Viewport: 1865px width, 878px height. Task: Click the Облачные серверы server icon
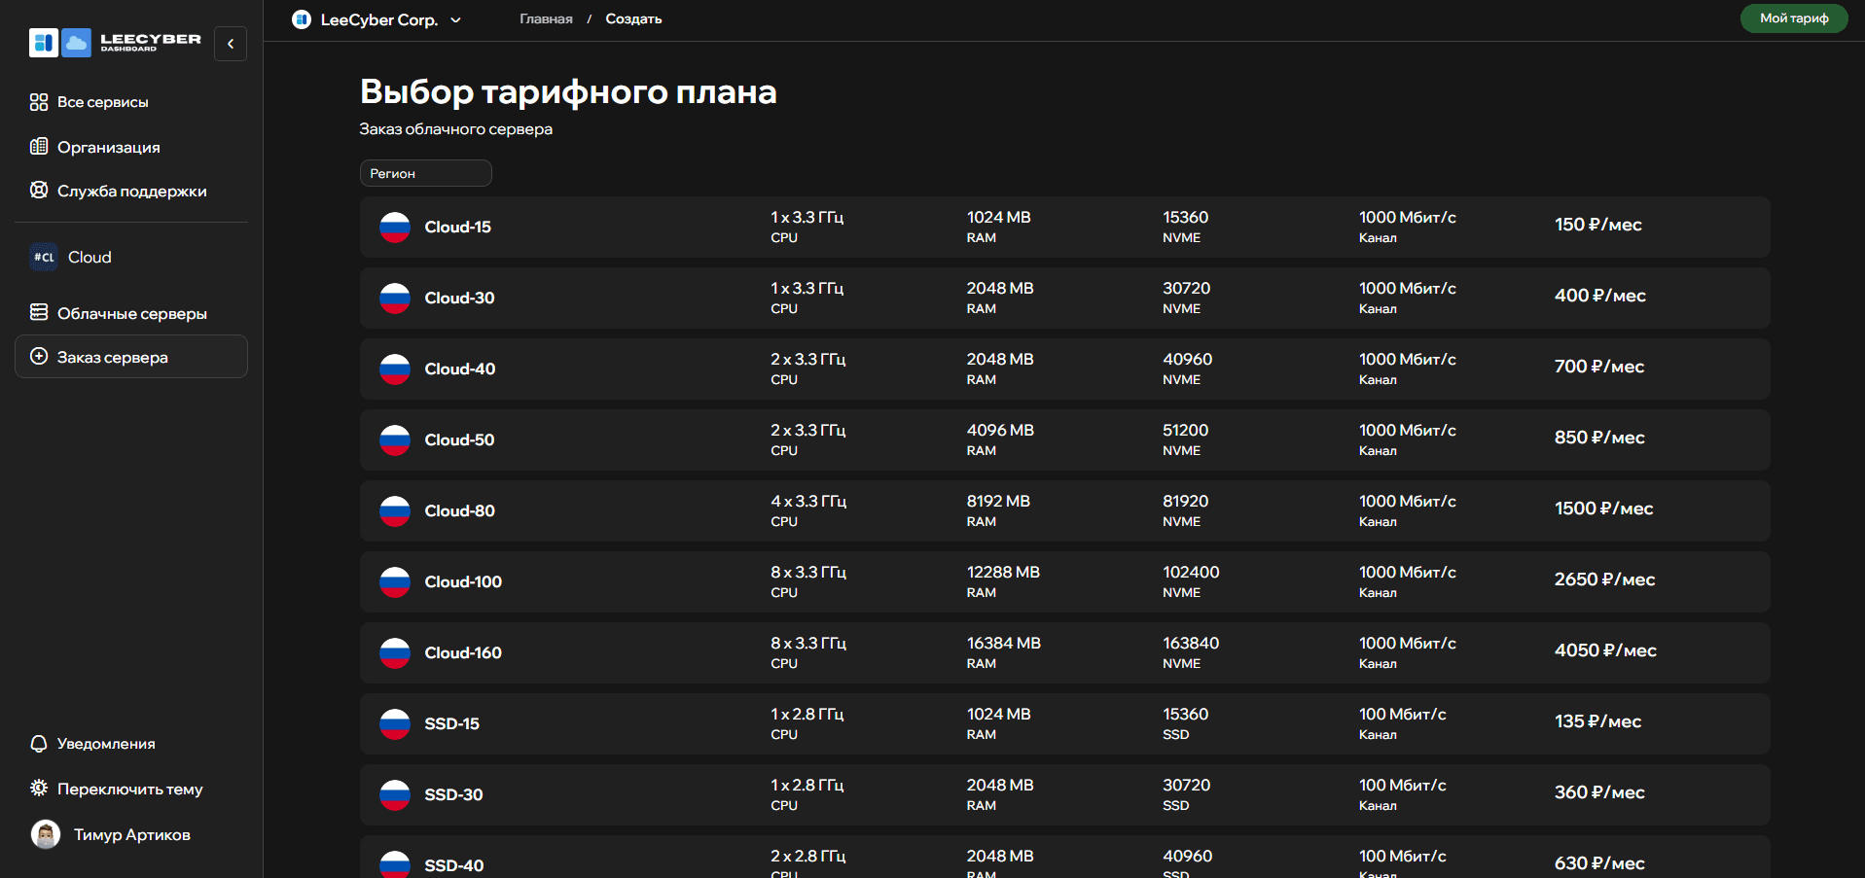tap(39, 313)
